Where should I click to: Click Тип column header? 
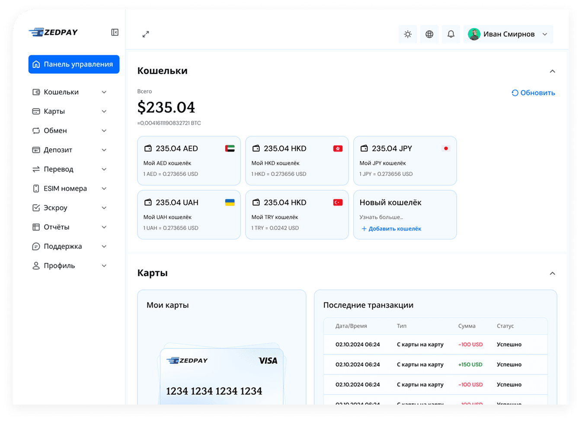pyautogui.click(x=402, y=326)
